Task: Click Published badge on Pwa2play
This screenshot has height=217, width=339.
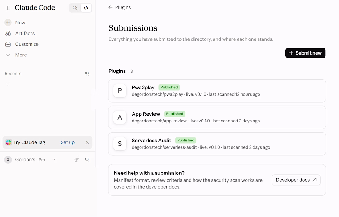Action: click(x=169, y=87)
